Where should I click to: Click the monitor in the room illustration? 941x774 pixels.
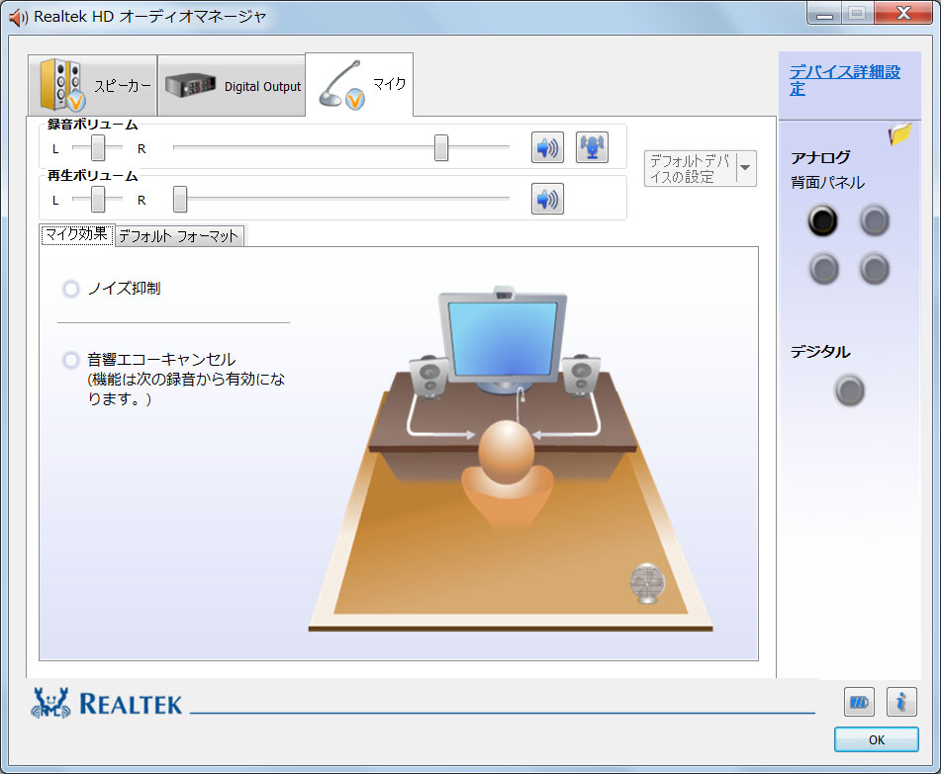(504, 340)
